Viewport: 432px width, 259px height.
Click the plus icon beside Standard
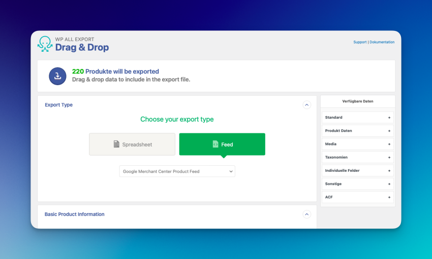[389, 118]
